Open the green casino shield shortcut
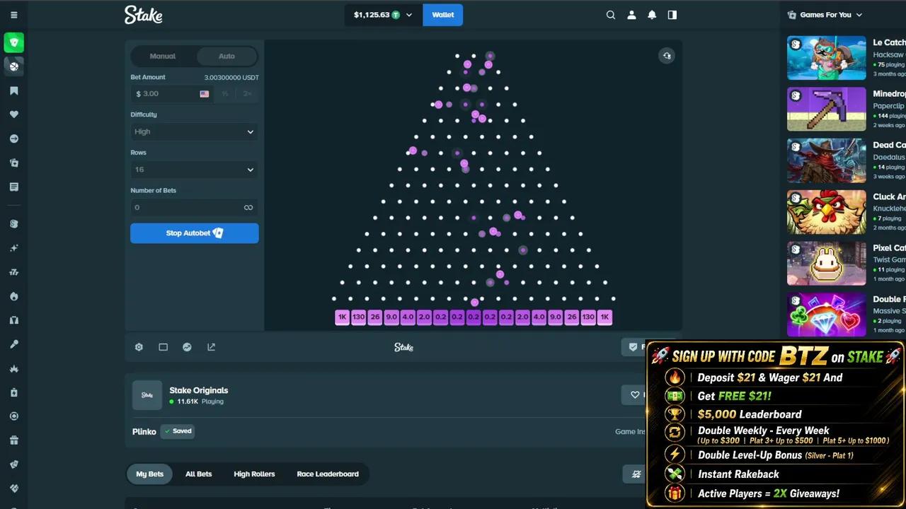Viewport: 906px width, 509px height. point(13,42)
